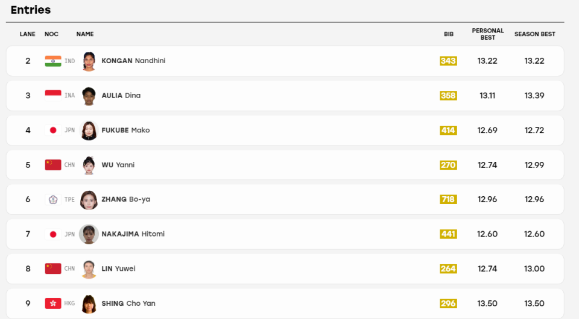The height and width of the screenshot is (319, 579).
Task: Select athlete name SHING Cho Yan
Action: (128, 303)
